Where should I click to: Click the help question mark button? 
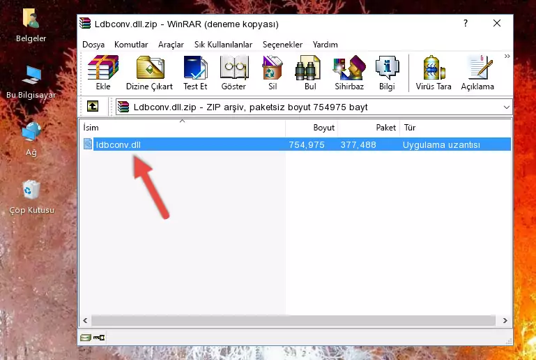(465, 23)
